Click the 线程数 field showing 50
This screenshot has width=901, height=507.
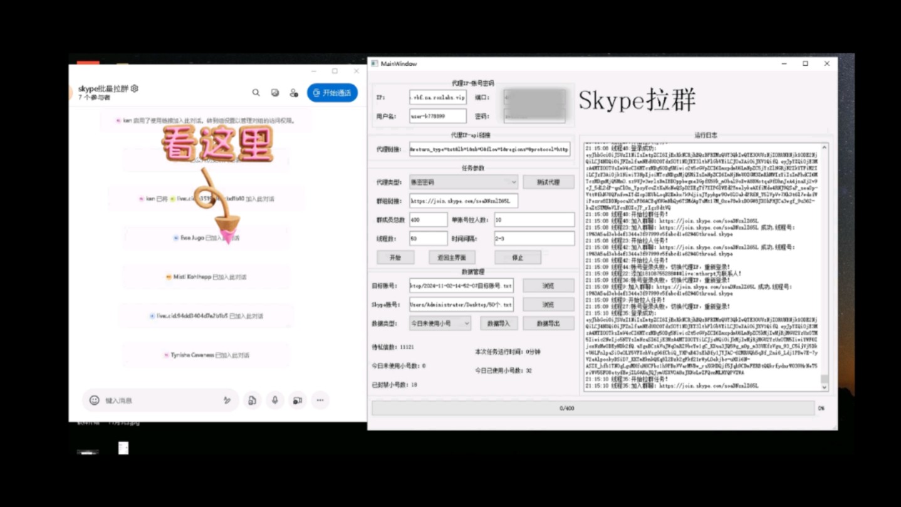[x=429, y=239]
